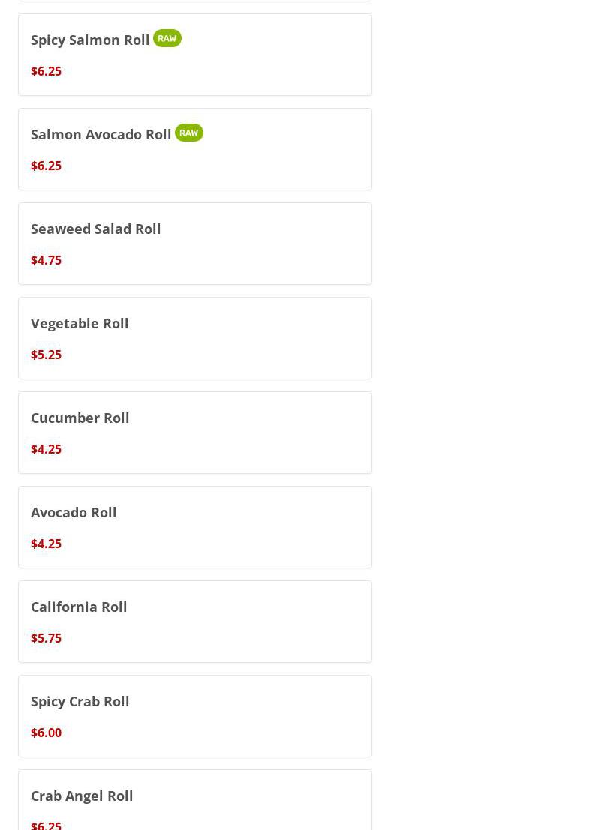This screenshot has width=589, height=830.
Task: Click the Avocado Roll $4.25 price
Action: [47, 544]
